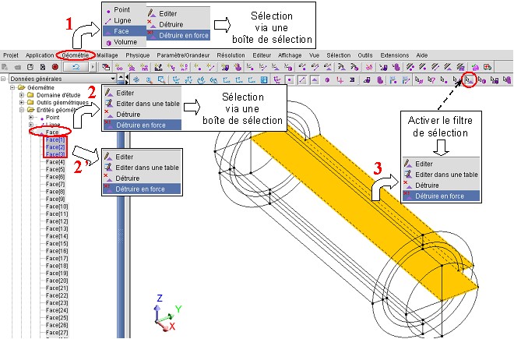
Task: Toggle line display button in view toolbar
Action: click(x=302, y=79)
